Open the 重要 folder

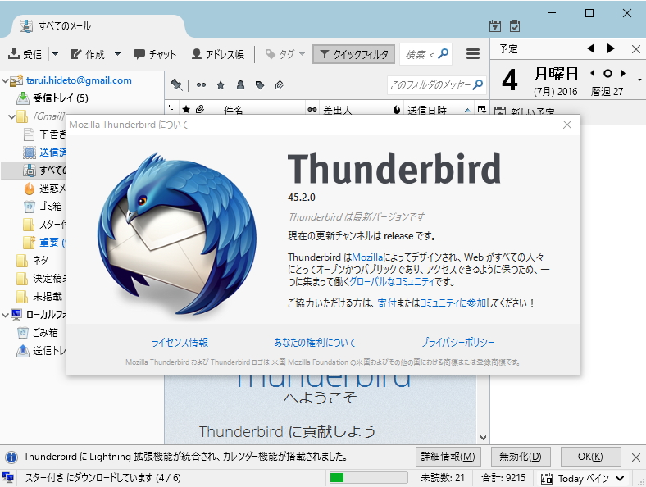(44, 242)
